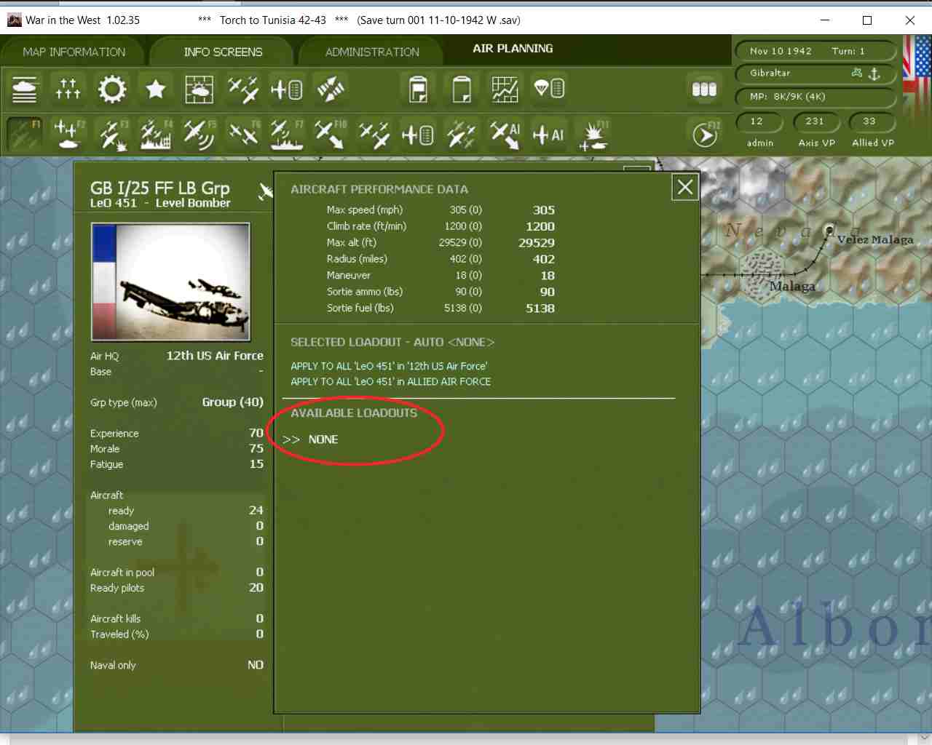Screen dimensions: 932x745
Task: Select the F1 mode icon
Action: coord(25,135)
